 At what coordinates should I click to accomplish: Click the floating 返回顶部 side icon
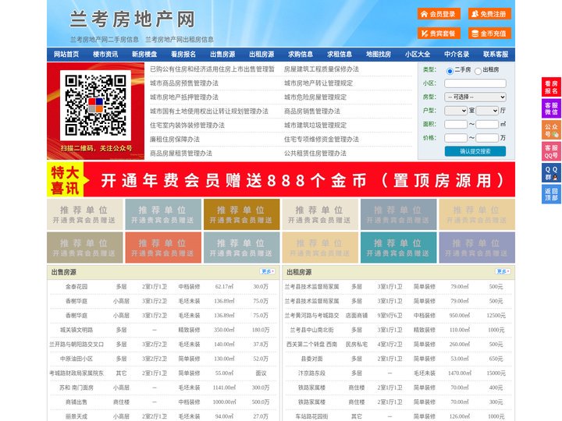coord(551,194)
